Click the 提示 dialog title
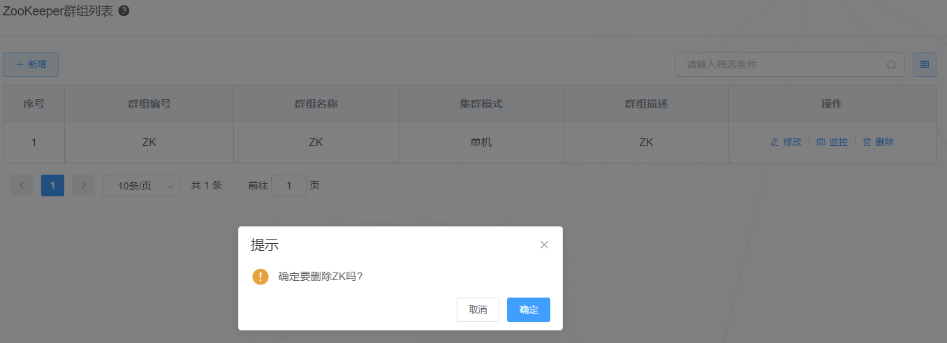 pyautogui.click(x=265, y=245)
